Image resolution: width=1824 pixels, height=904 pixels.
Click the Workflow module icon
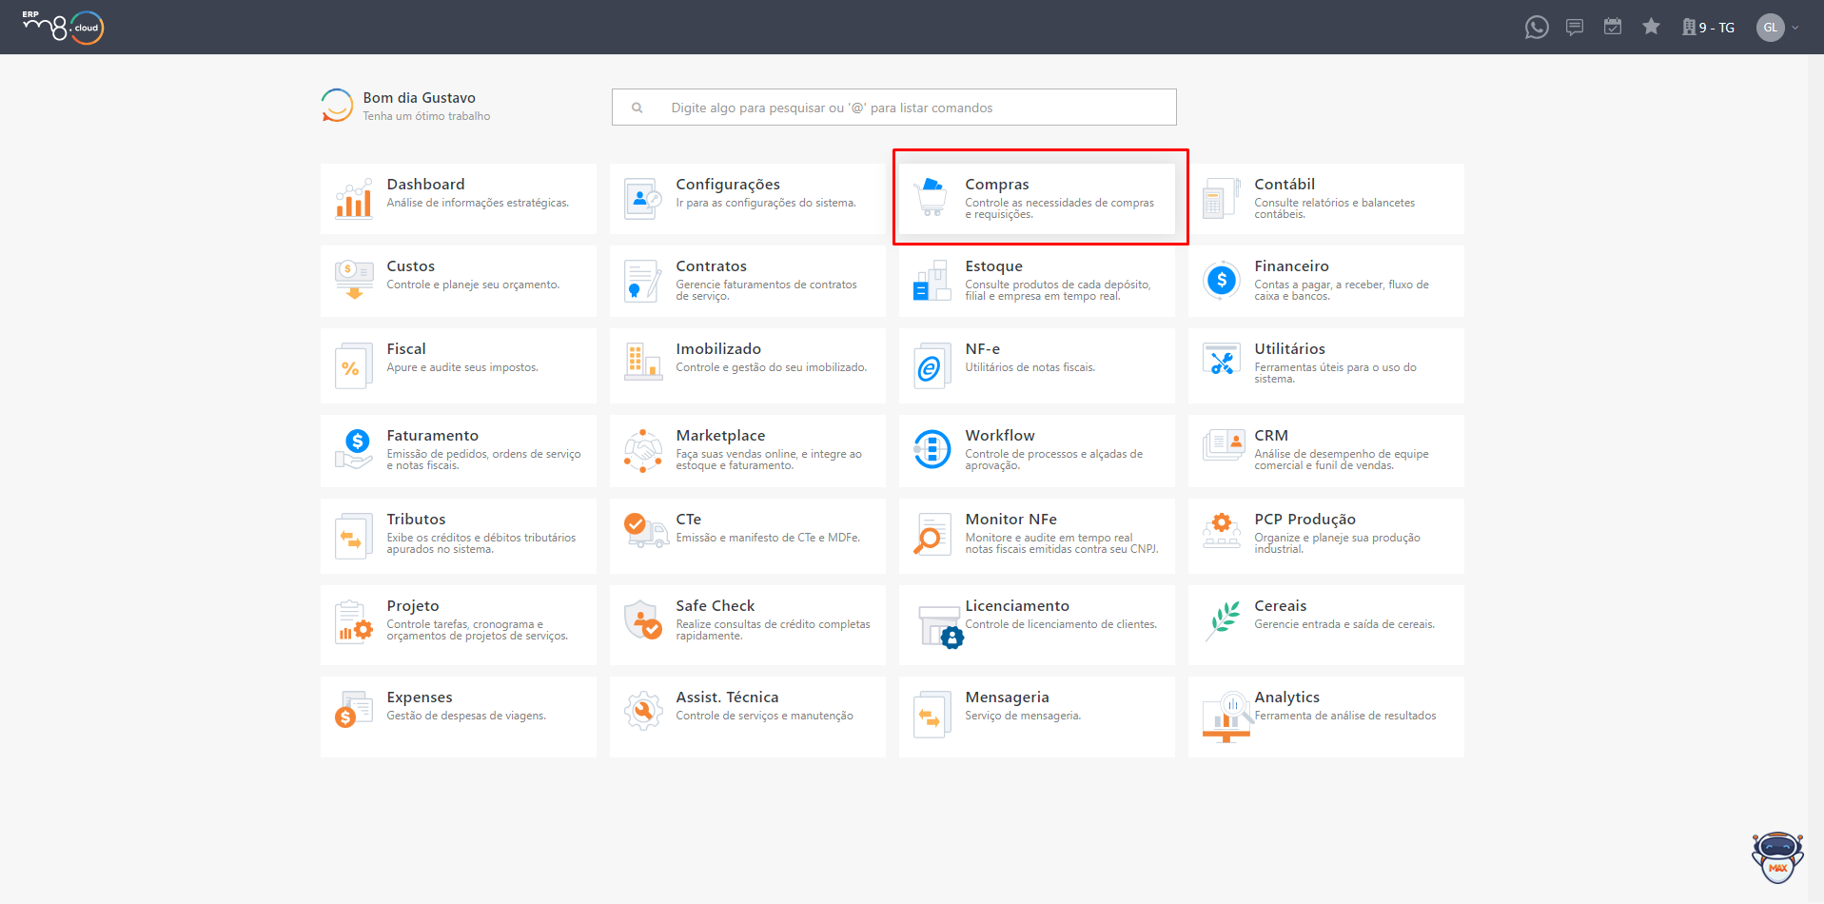click(x=932, y=449)
